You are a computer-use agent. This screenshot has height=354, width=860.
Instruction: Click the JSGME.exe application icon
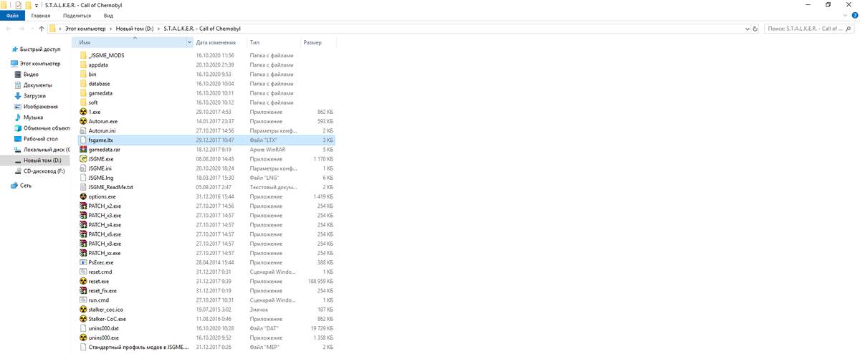click(x=83, y=159)
